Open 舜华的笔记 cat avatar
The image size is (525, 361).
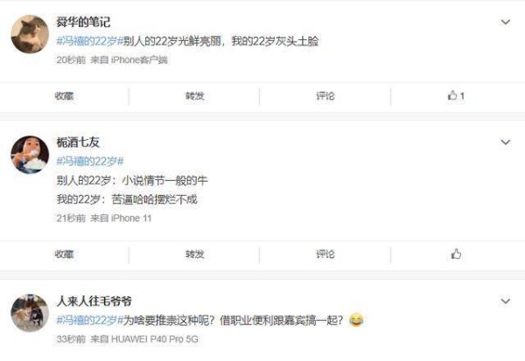[x=30, y=34]
